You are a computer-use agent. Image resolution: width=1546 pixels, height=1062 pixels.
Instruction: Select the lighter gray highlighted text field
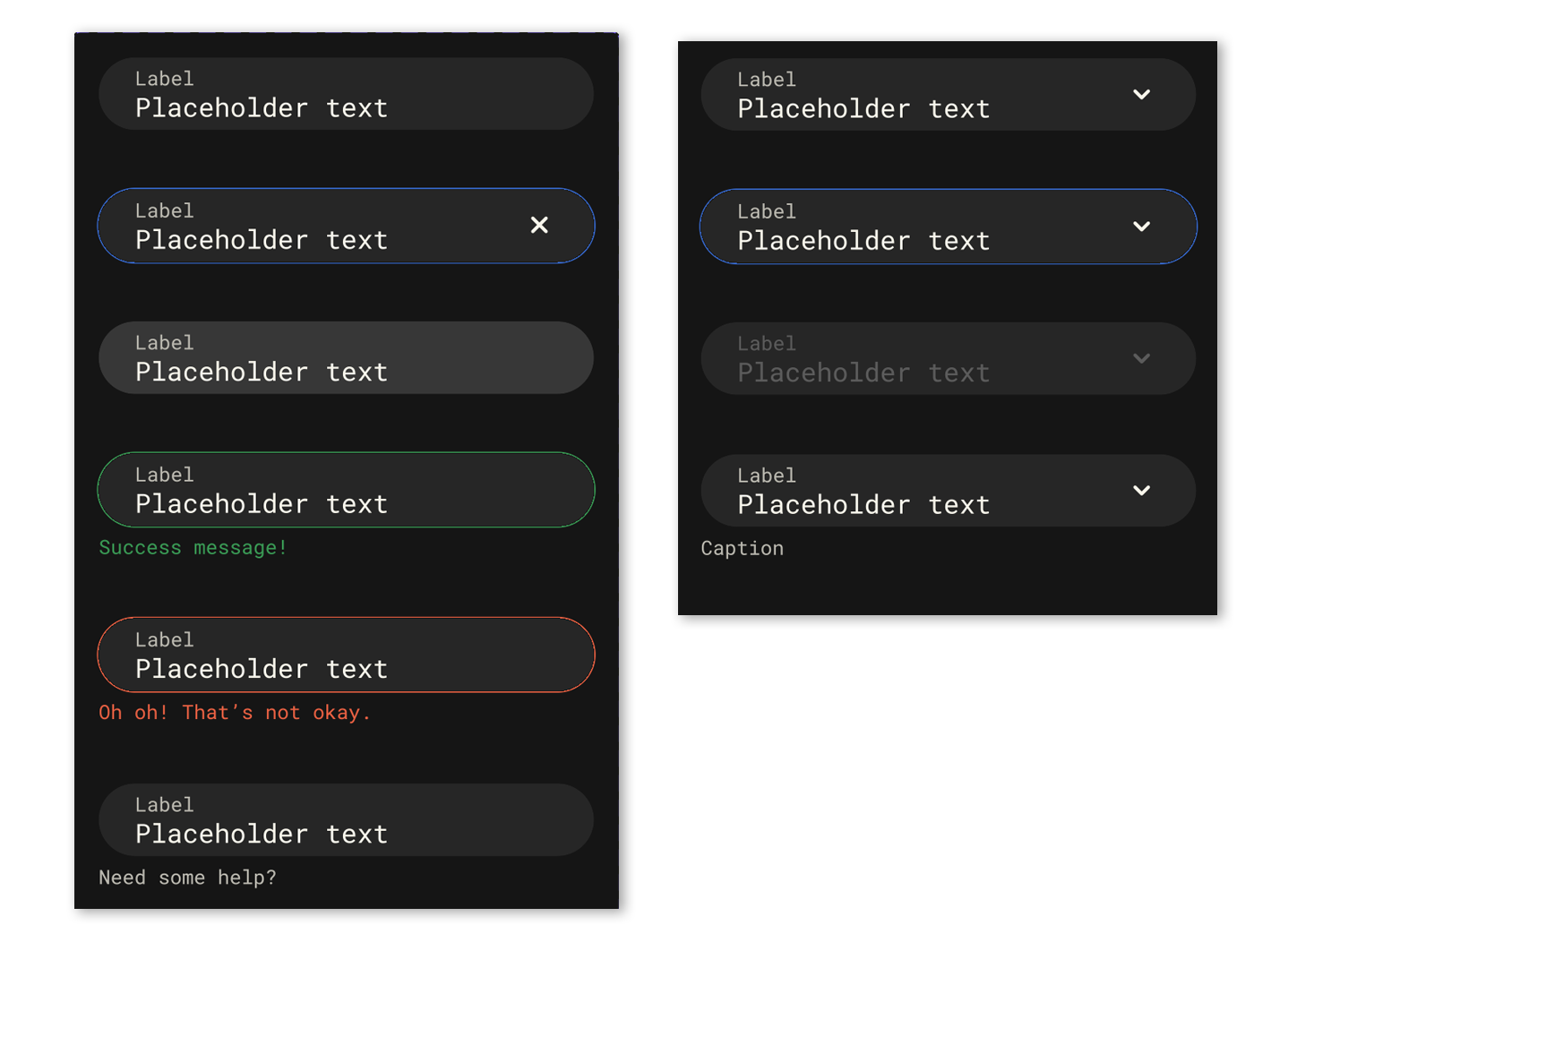(346, 358)
